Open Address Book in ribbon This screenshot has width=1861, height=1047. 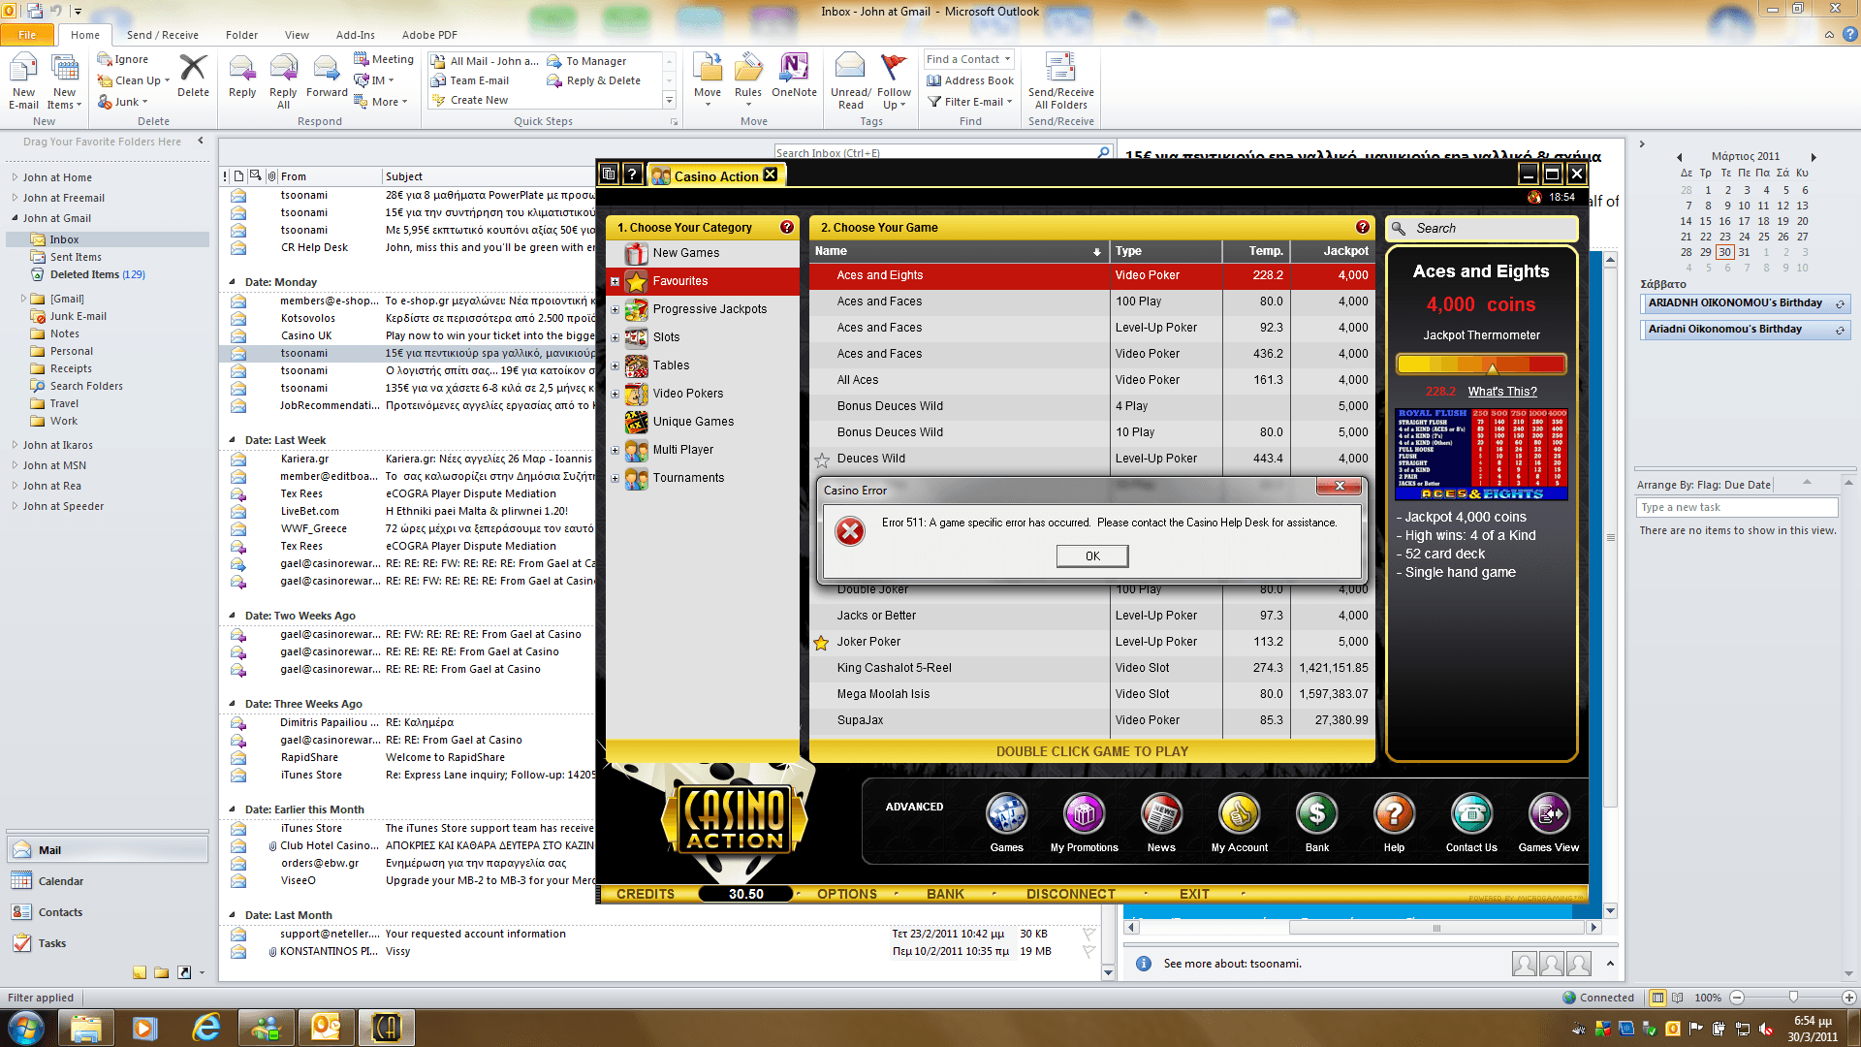[970, 80]
